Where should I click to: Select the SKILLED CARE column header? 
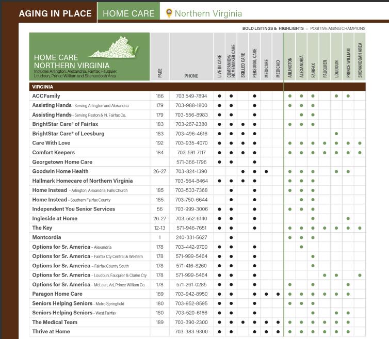tap(243, 65)
